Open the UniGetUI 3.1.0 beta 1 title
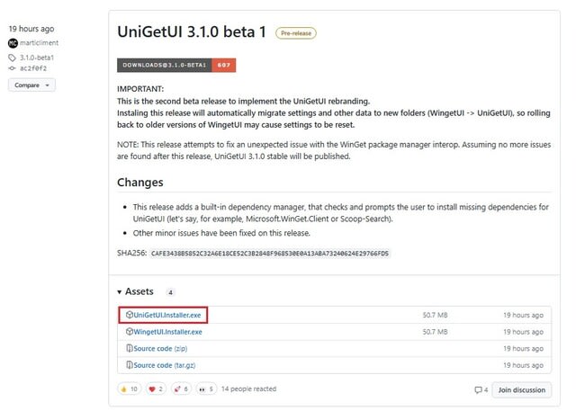Screen dimensions: 576x411 pos(191,31)
